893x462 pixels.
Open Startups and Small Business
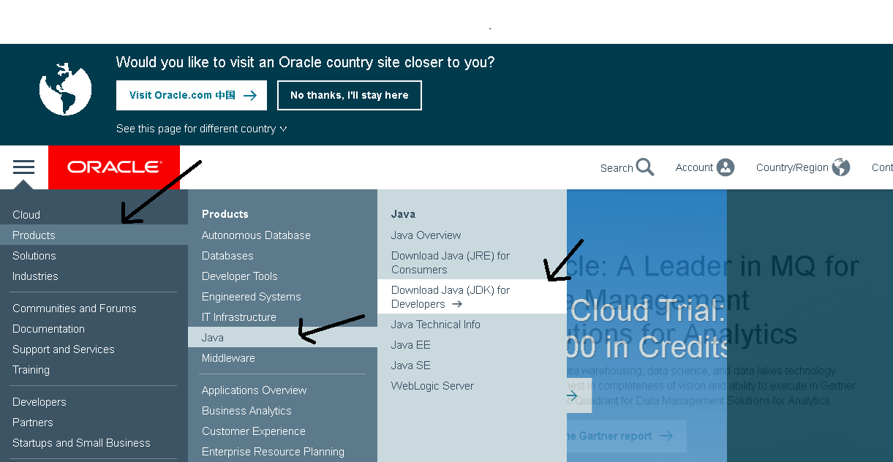[81, 442]
